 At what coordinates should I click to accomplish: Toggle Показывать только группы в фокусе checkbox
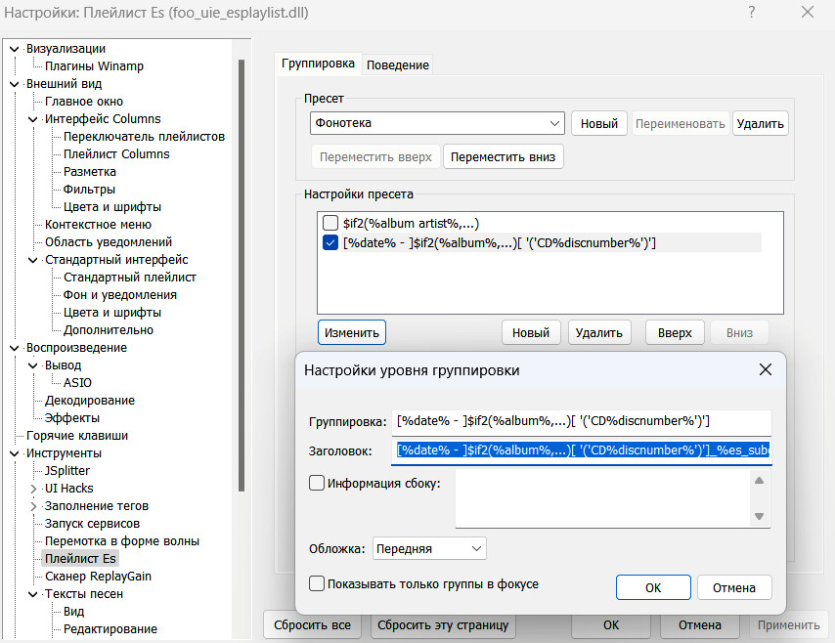pyautogui.click(x=317, y=584)
